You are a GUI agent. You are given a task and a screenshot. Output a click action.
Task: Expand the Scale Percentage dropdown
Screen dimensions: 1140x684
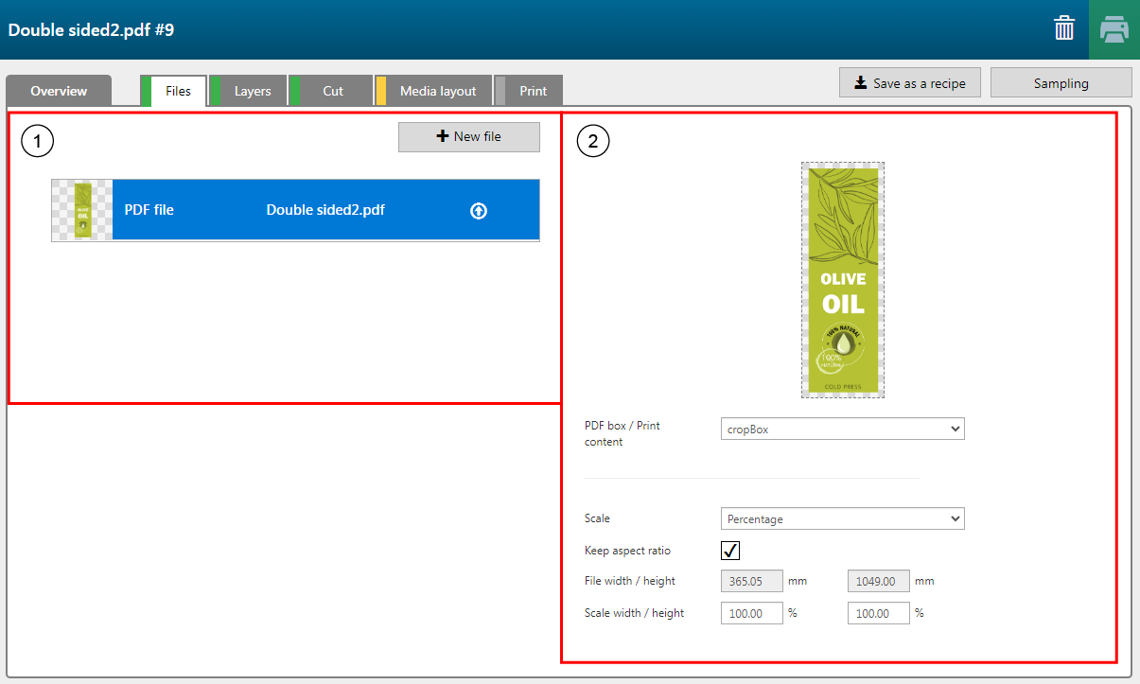(x=842, y=518)
